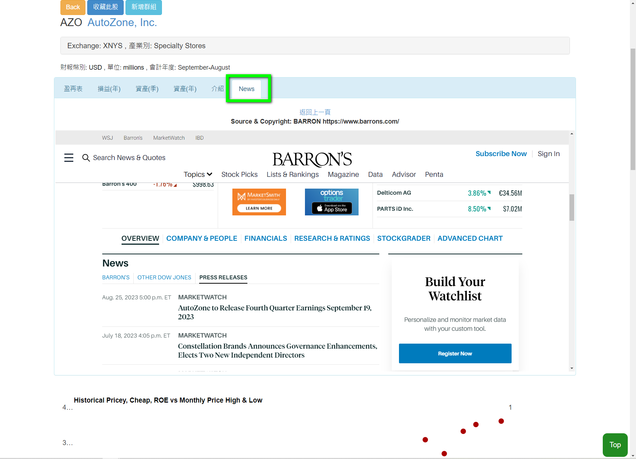Image resolution: width=636 pixels, height=459 pixels.
Task: Open Data menu item
Action: [x=375, y=174]
